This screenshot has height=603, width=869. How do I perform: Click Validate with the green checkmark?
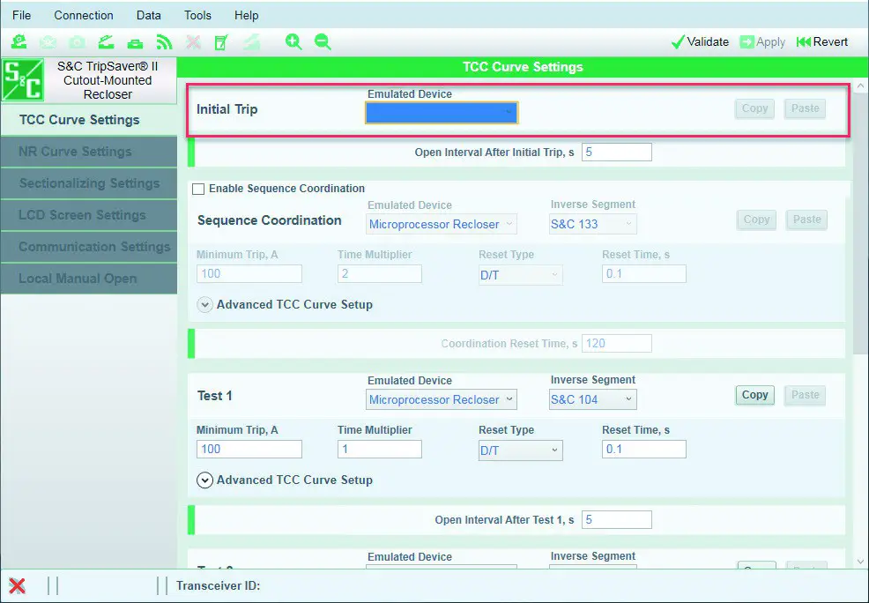(x=700, y=42)
